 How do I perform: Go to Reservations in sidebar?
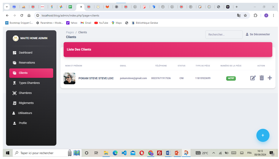coord(27,63)
